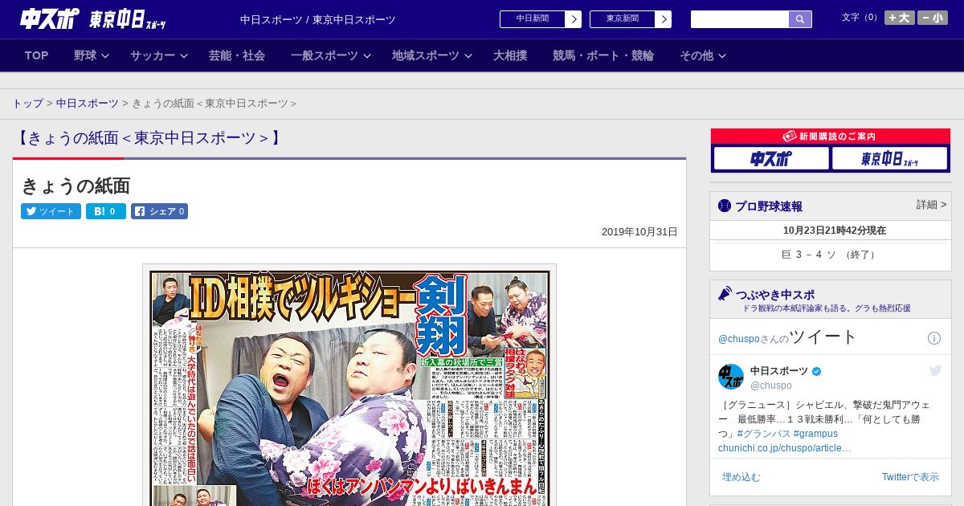Screen dimensions: 964x506
Task: Click トップ breadcrumb link
Action: point(28,104)
